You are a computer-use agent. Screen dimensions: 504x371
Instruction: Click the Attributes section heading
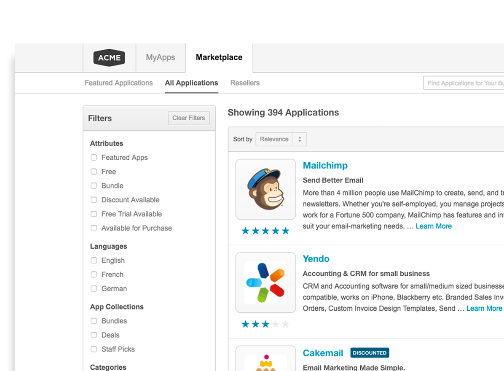(107, 143)
